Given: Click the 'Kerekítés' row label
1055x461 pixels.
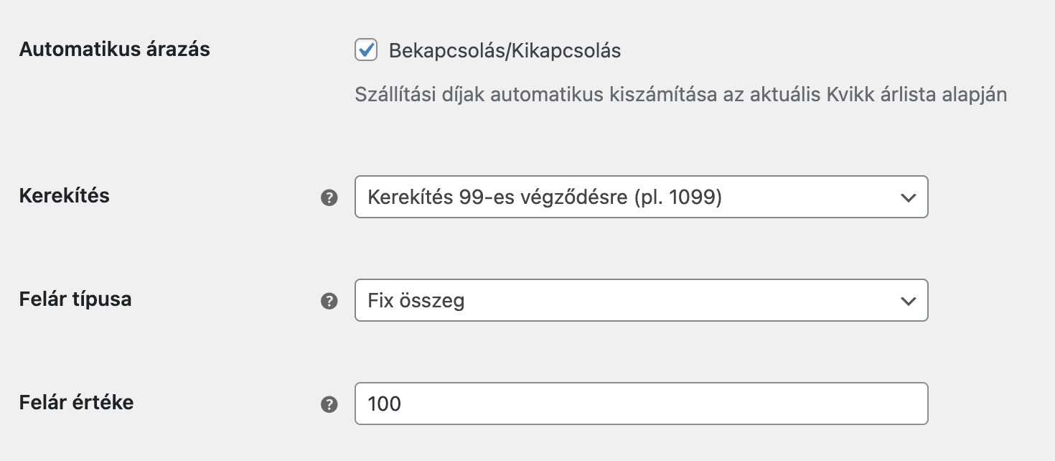Looking at the screenshot, I should pos(64,195).
